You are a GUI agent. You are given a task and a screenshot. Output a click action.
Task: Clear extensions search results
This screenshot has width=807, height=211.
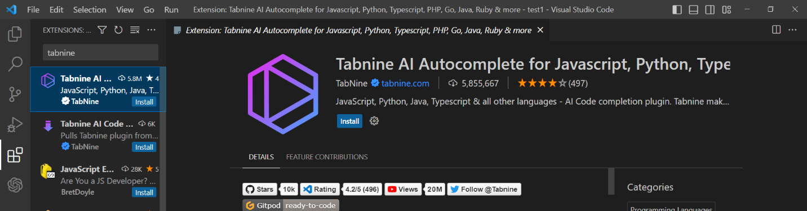tap(135, 30)
